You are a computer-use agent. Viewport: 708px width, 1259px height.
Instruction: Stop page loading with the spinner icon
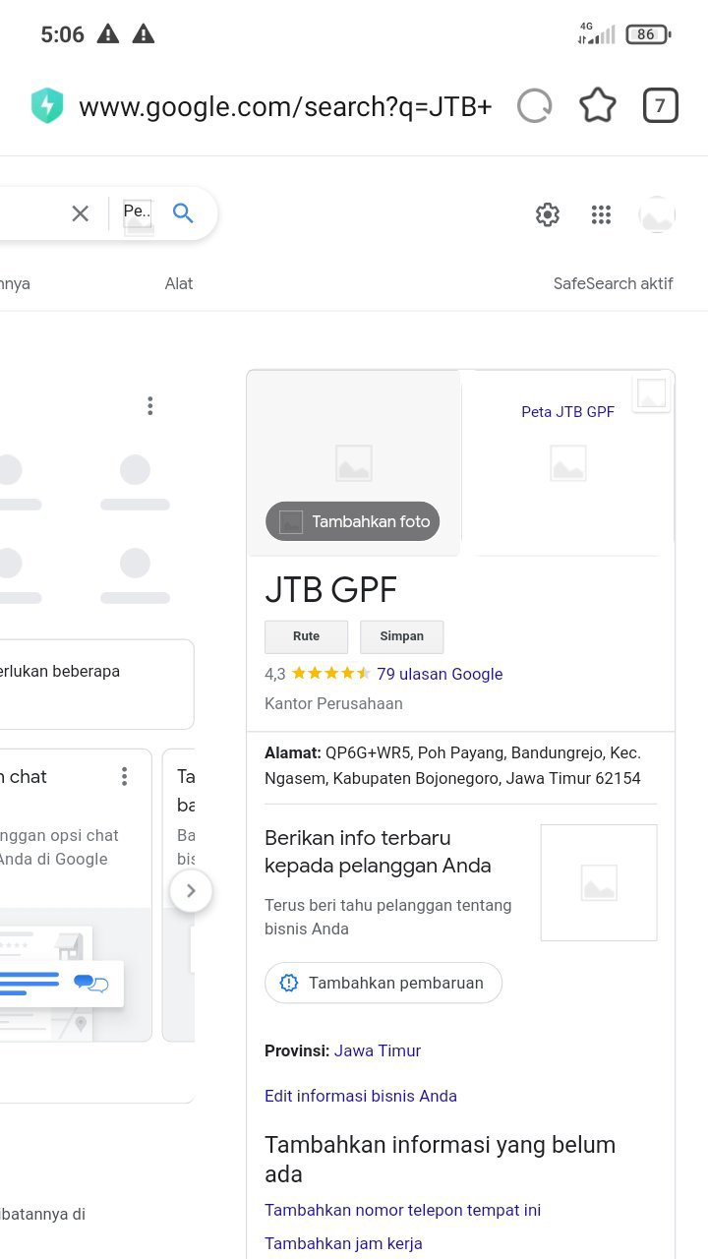[534, 106]
